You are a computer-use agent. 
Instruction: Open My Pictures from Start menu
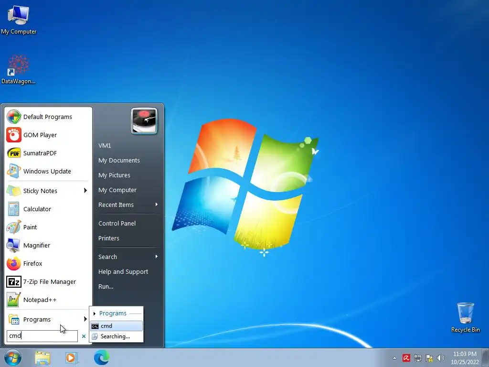128,175
